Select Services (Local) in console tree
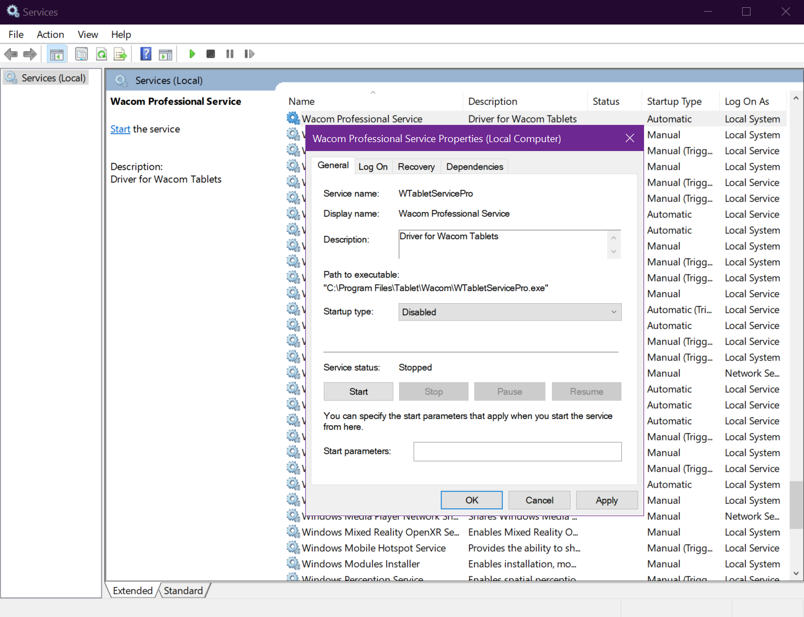The width and height of the screenshot is (804, 617). pos(47,78)
